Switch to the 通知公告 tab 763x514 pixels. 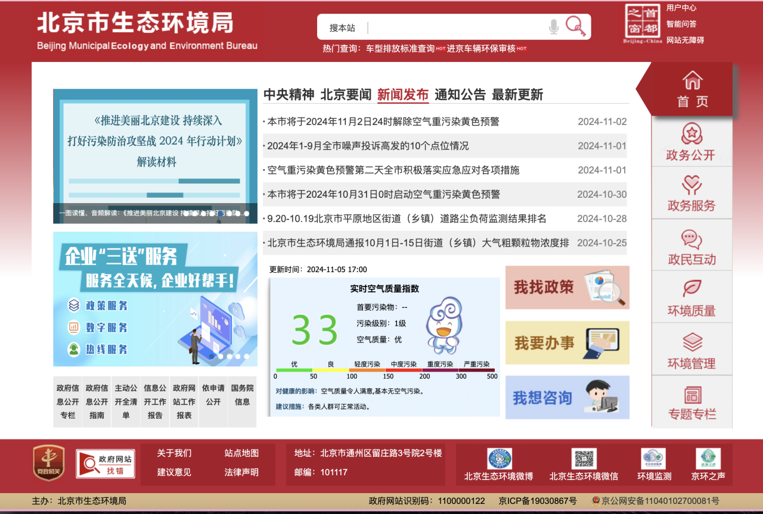point(460,95)
